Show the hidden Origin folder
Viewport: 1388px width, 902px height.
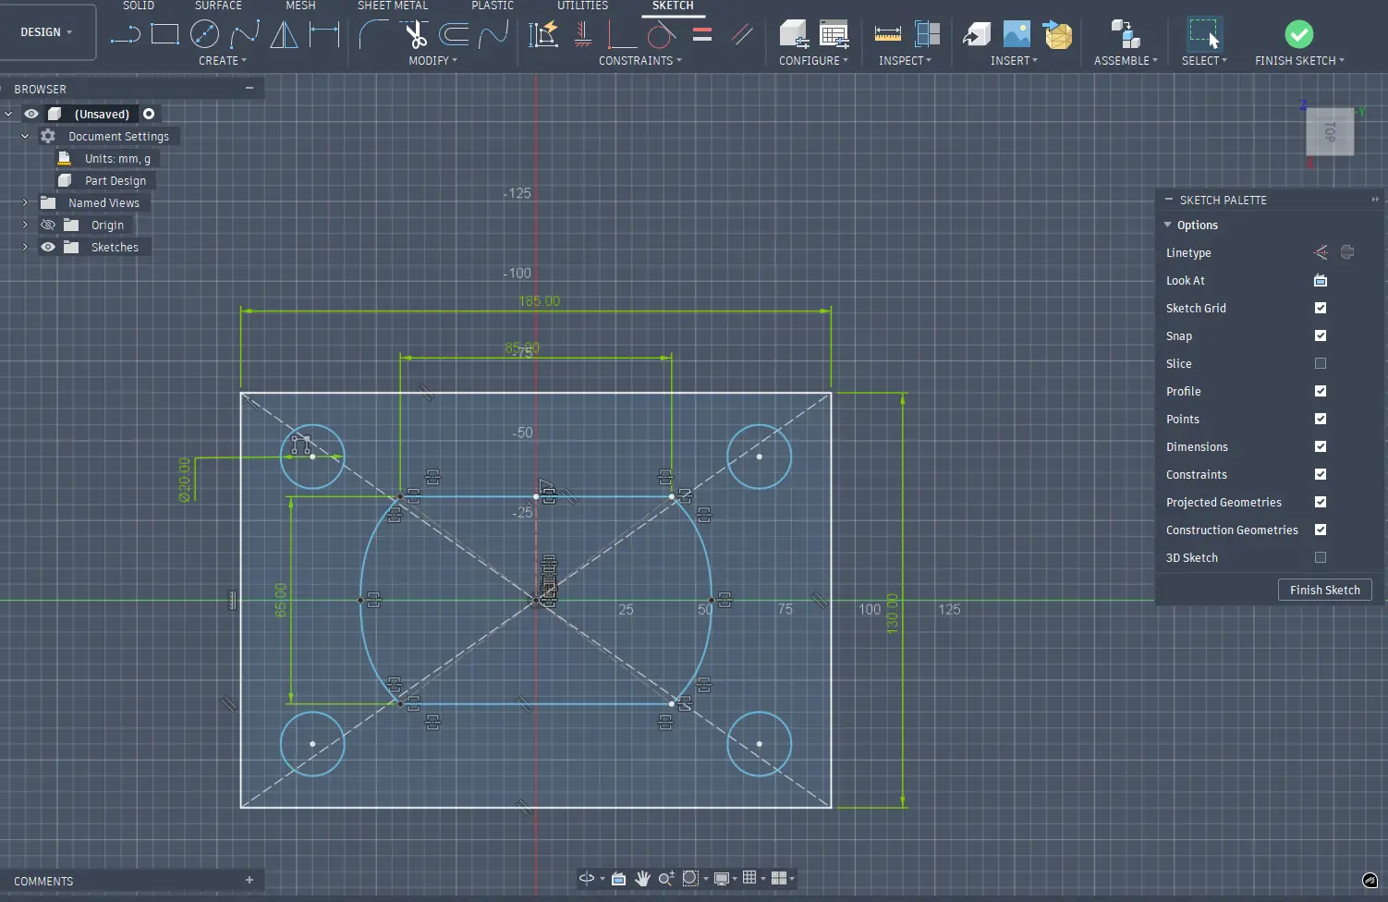[48, 225]
